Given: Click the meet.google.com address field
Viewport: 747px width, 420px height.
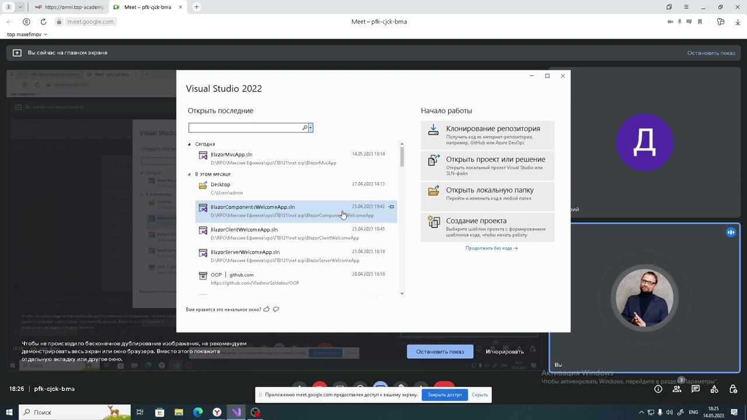Looking at the screenshot, I should pos(90,22).
